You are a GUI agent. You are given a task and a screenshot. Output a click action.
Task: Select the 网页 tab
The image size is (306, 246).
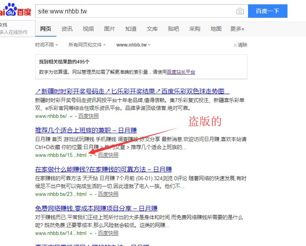(46, 29)
